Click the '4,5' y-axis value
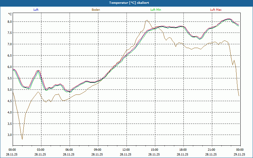The width and height of the screenshot is (253, 158). 10,101
